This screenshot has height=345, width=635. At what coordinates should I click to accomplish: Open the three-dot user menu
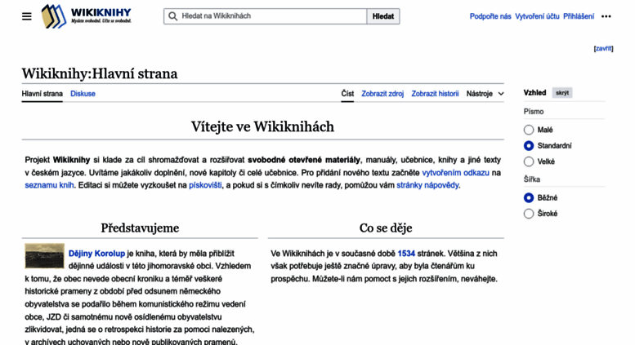[606, 16]
